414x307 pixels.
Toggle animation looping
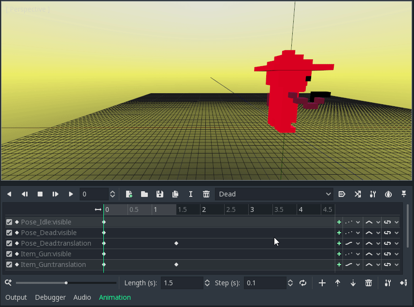pos(303,283)
